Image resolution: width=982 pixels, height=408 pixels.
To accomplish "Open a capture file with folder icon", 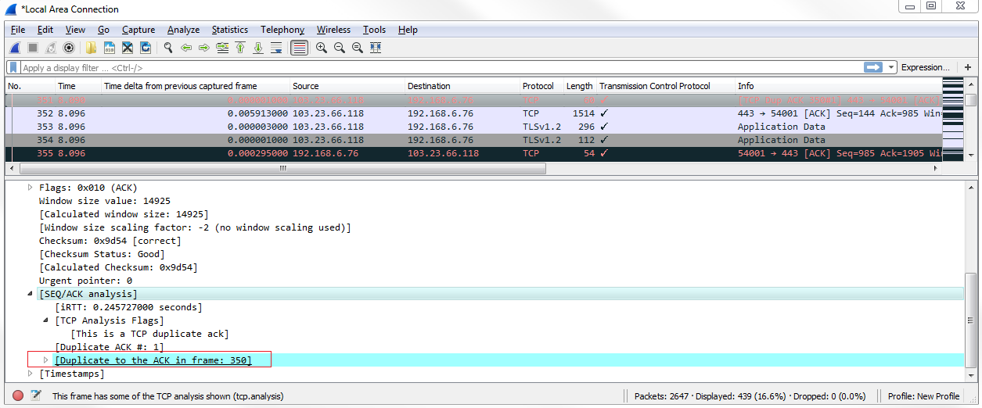I will pyautogui.click(x=92, y=48).
